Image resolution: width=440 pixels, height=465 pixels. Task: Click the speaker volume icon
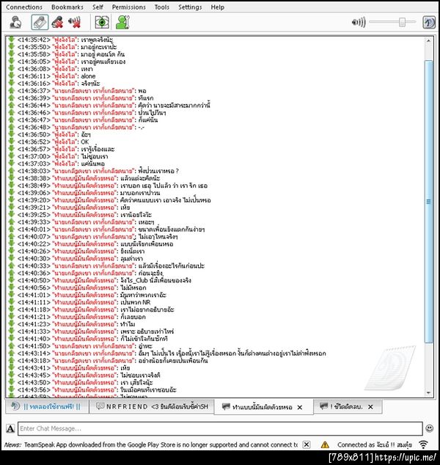[359, 22]
